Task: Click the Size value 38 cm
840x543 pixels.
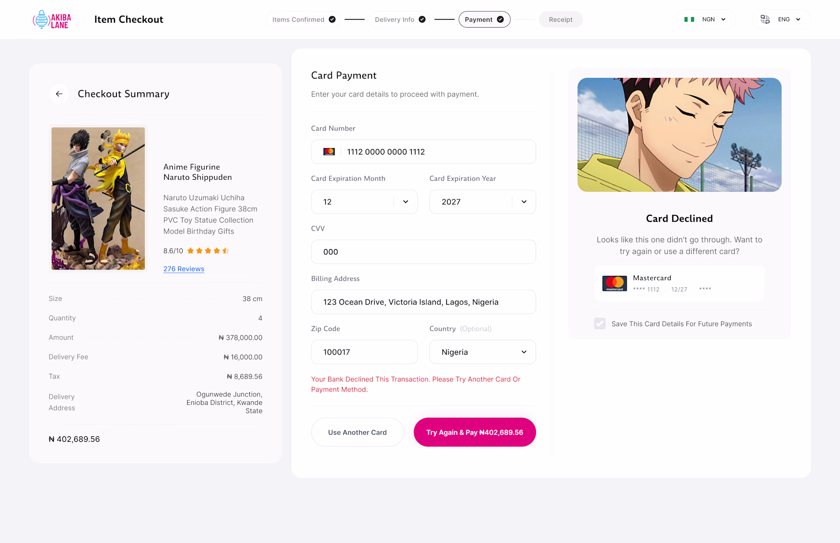Action: [252, 299]
